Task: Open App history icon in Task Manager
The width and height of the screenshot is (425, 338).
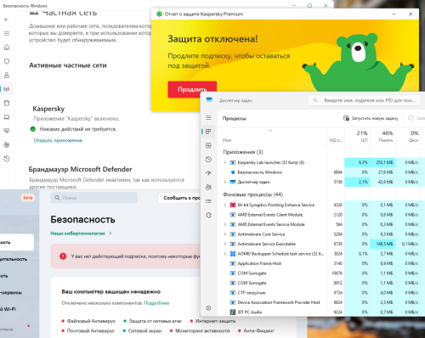Action: pos(208,160)
